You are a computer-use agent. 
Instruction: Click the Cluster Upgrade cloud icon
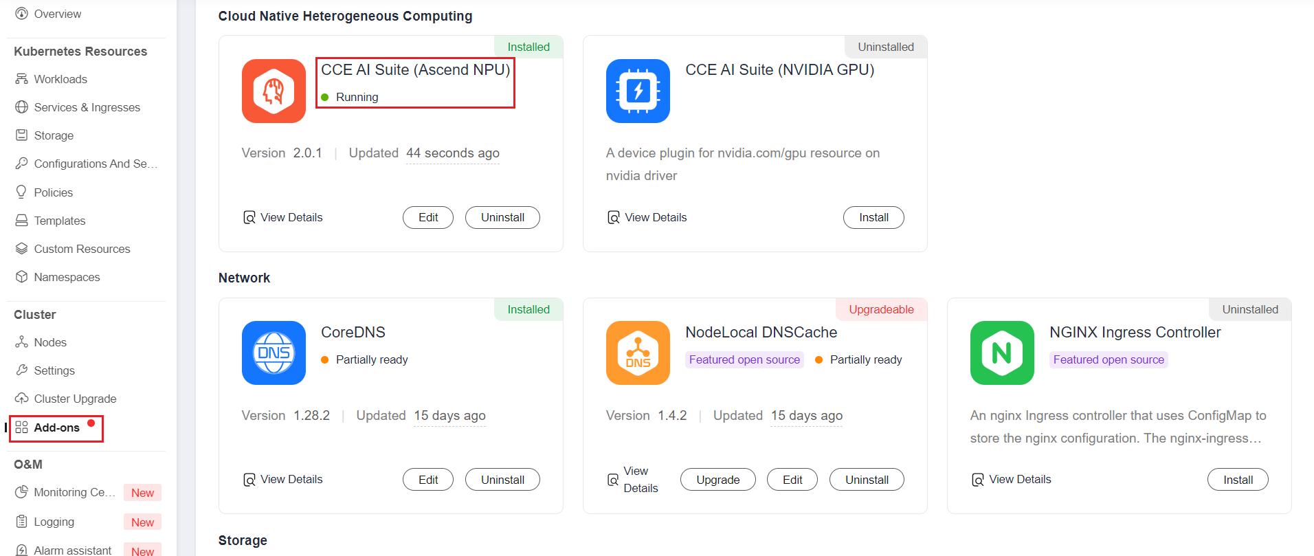point(22,399)
